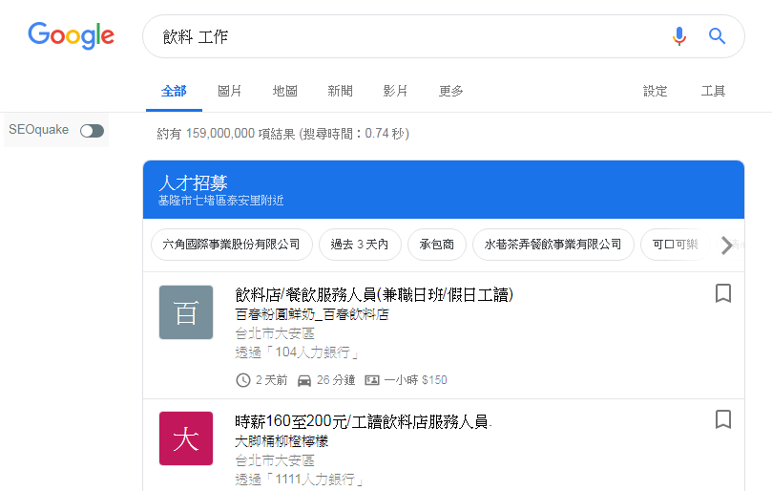
Task: Click the clock icon beside 2 天前
Action: click(243, 380)
